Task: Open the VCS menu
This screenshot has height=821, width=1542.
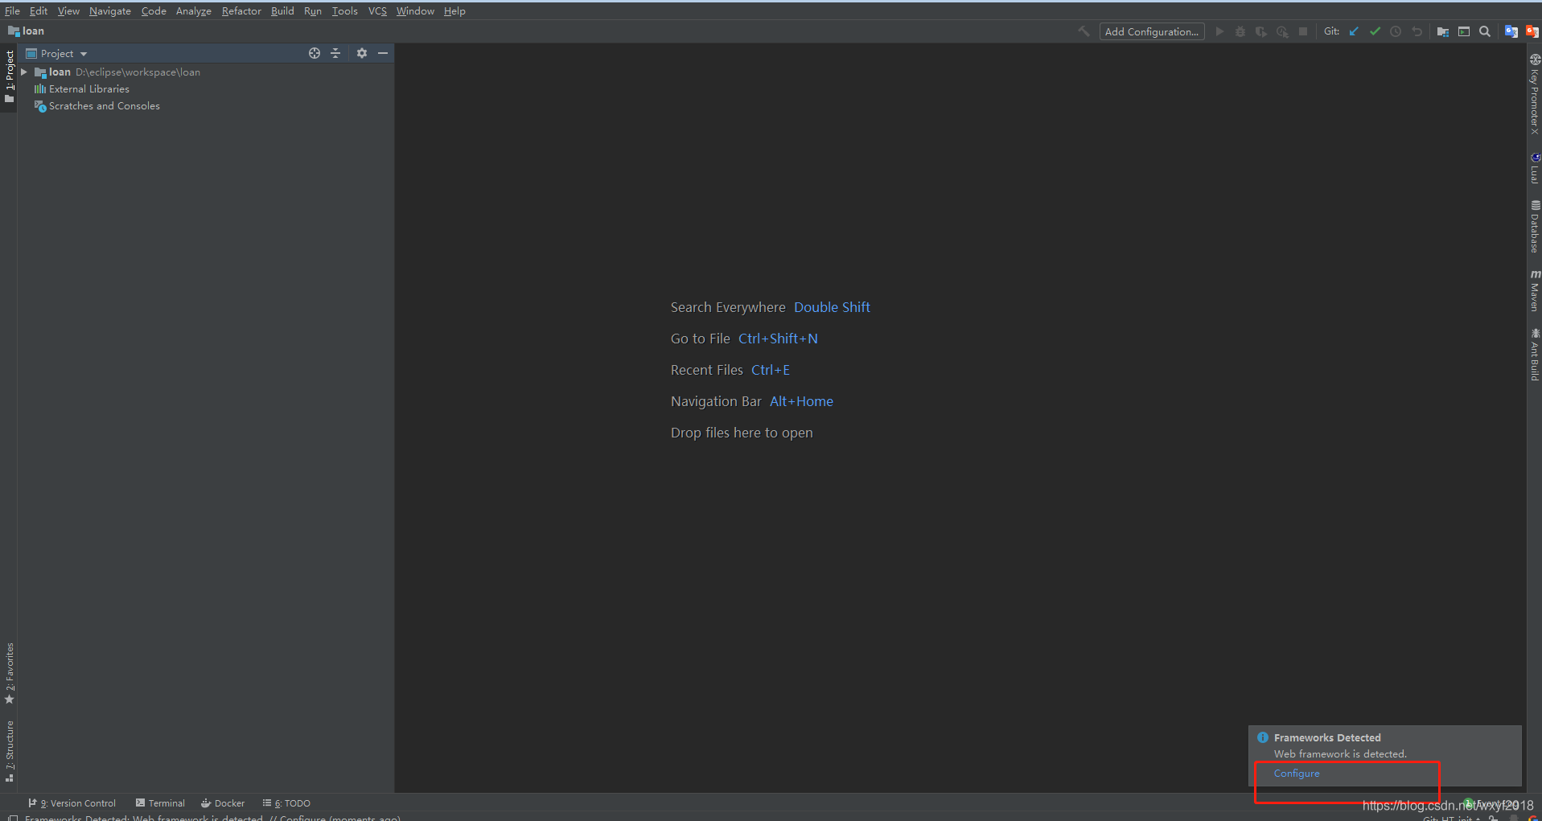Action: click(x=377, y=10)
